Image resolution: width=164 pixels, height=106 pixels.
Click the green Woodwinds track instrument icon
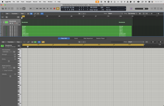tap(6, 22)
